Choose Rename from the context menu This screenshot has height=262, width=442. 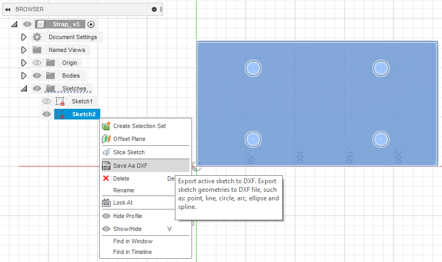click(123, 190)
